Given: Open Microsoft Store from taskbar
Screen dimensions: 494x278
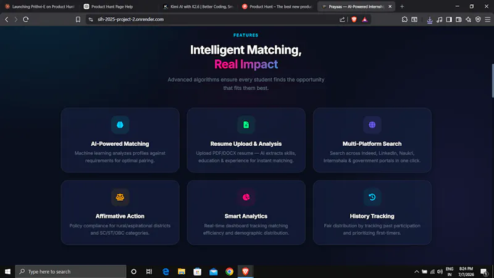Looking at the screenshot, I should [x=198, y=271].
